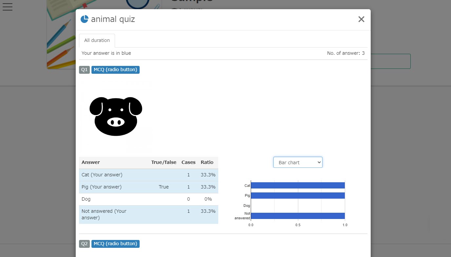Click the Q2 question badge
This screenshot has width=451, height=257.
click(84, 244)
